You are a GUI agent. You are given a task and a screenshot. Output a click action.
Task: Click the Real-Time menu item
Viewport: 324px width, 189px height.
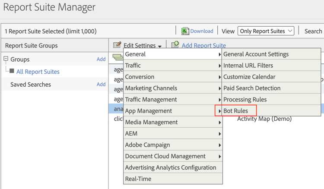(x=138, y=179)
